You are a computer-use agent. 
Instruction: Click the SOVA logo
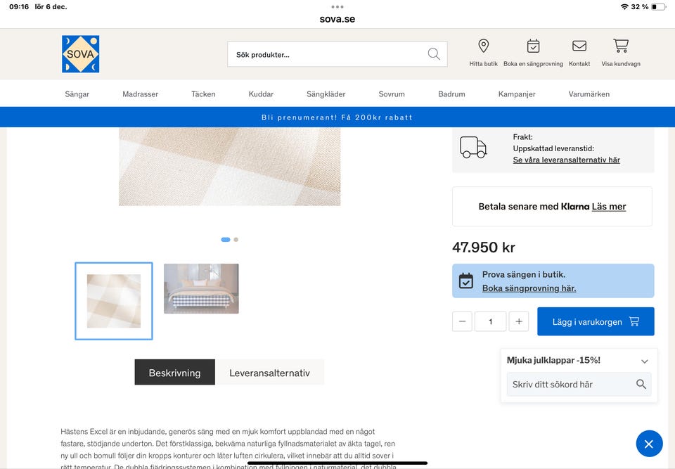point(80,54)
